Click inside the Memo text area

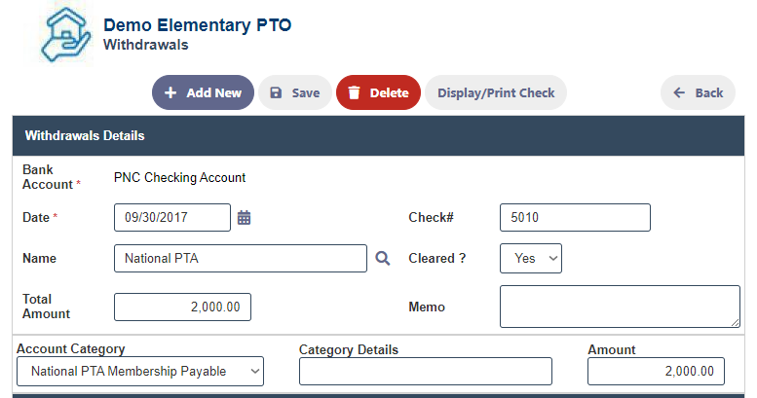pos(620,307)
